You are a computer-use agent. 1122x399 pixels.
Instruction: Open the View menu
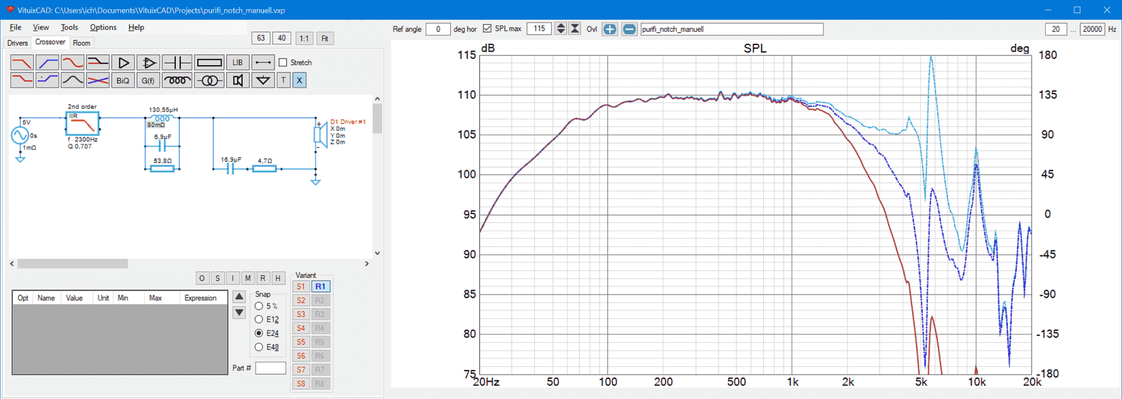41,27
